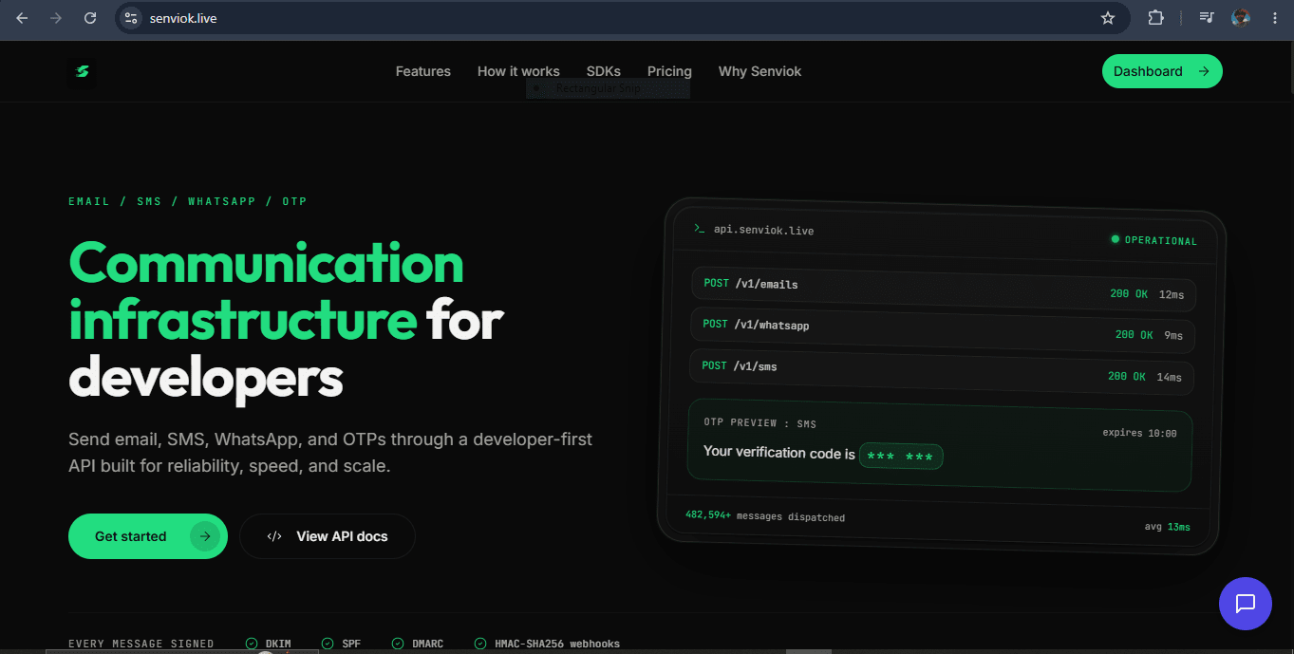Viewport: 1294px width, 654px height.
Task: Click the check icon next to SPF
Action: [328, 644]
